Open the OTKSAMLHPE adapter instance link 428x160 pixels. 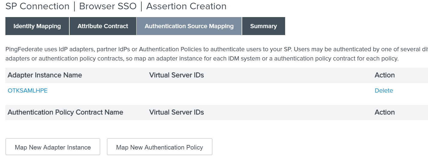pos(28,90)
